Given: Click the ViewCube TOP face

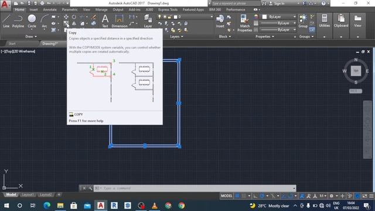Looking at the screenshot, I should point(356,71).
